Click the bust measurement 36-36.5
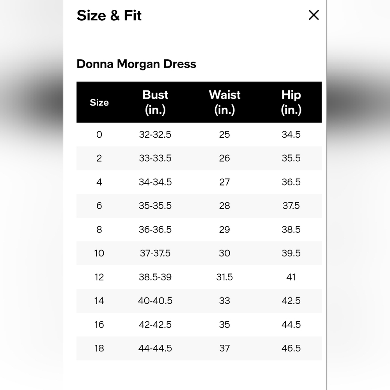The image size is (390, 390). [155, 230]
